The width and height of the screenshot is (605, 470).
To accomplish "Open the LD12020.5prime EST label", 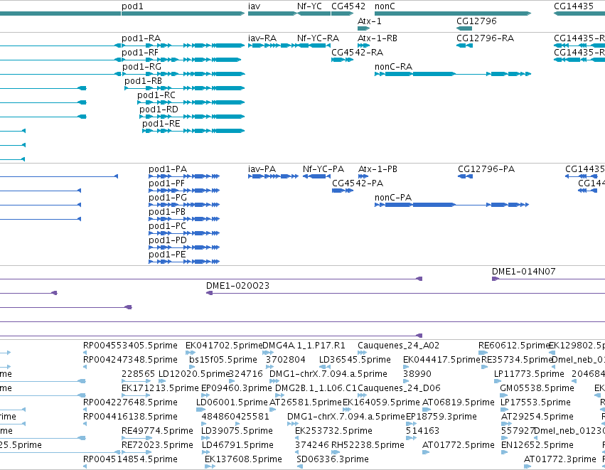I will (195, 374).
